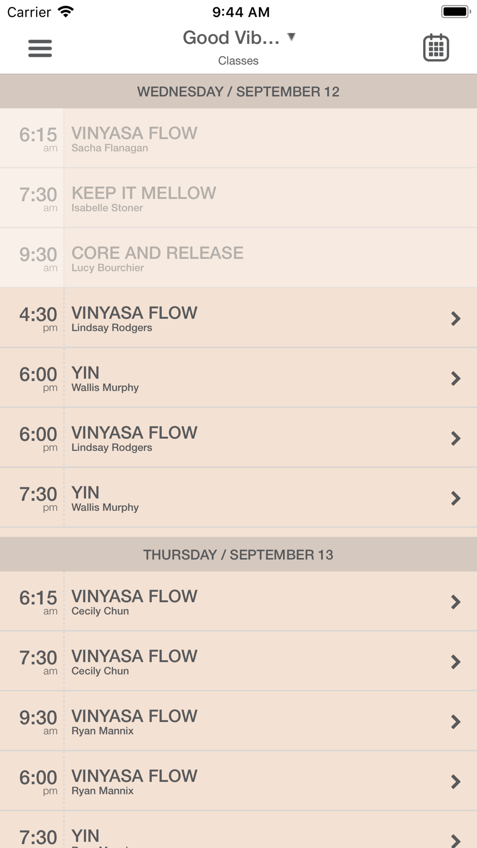Tap the Classes subtitle in header

click(x=238, y=61)
